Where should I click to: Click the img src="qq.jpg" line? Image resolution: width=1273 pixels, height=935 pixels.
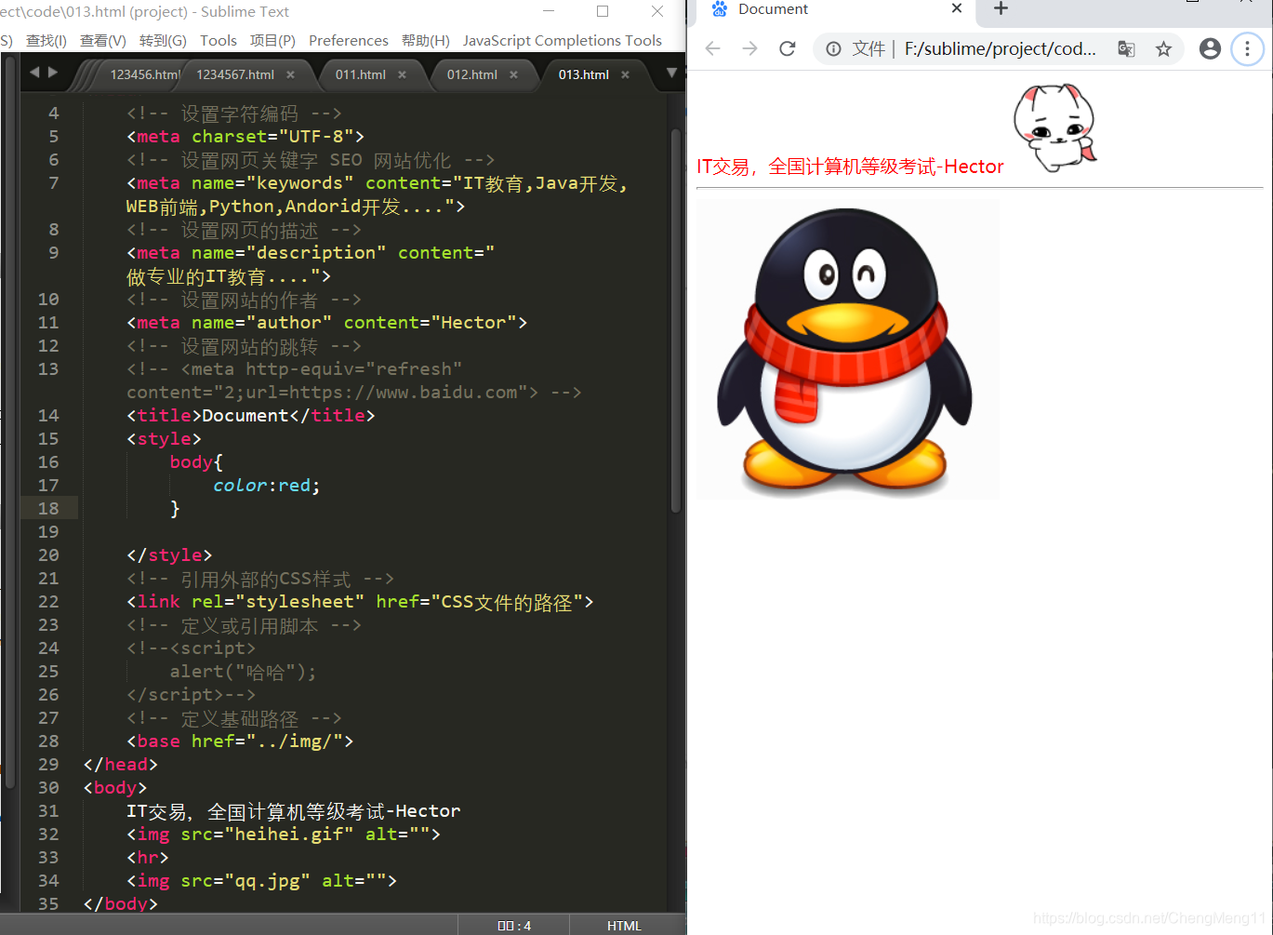click(x=262, y=881)
